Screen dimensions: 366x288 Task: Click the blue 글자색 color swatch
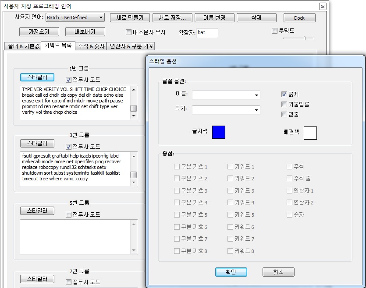(x=218, y=133)
